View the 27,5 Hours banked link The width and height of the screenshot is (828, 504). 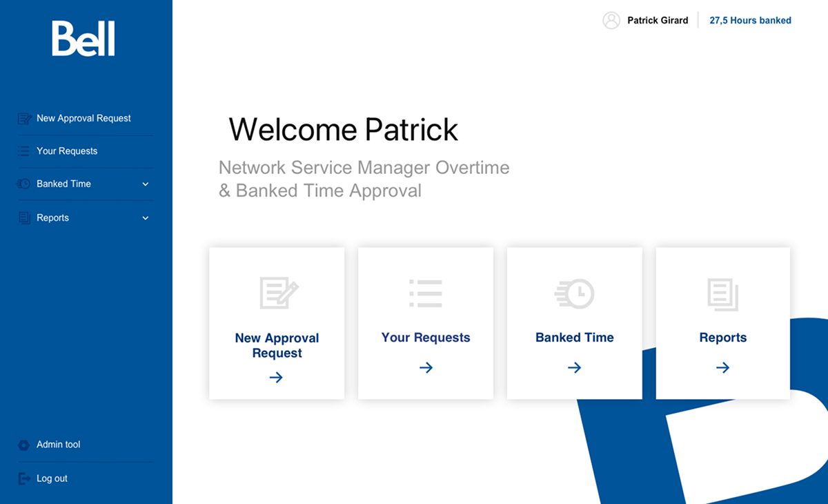point(750,21)
